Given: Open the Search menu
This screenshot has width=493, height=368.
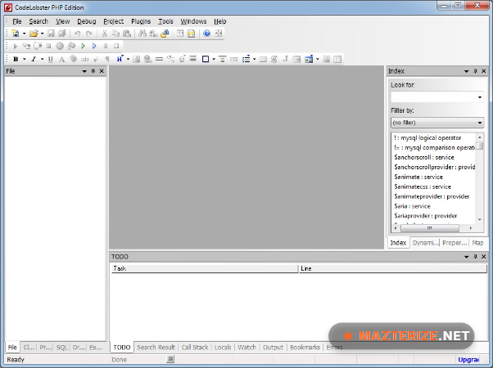Looking at the screenshot, I should coord(38,21).
